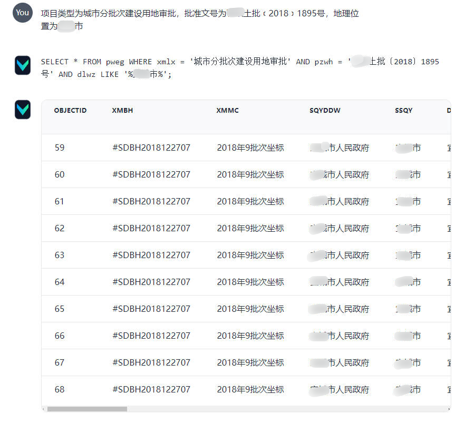Click #SDBH2018122707 in row 59

(x=151, y=147)
